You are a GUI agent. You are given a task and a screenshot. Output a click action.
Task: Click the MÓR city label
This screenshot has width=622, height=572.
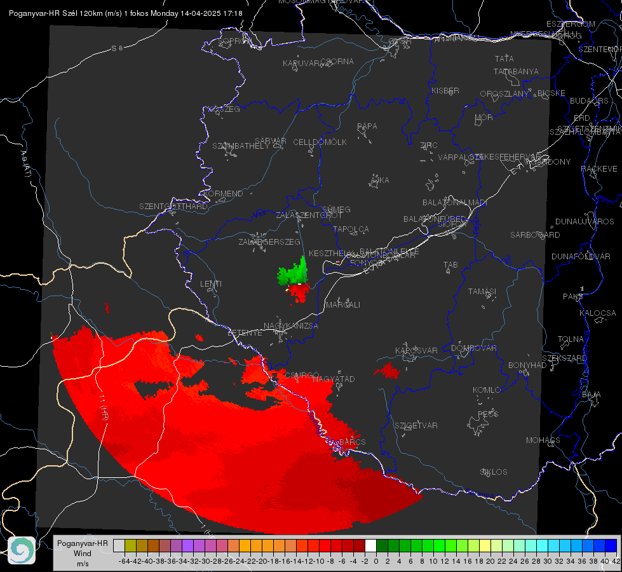pos(484,117)
